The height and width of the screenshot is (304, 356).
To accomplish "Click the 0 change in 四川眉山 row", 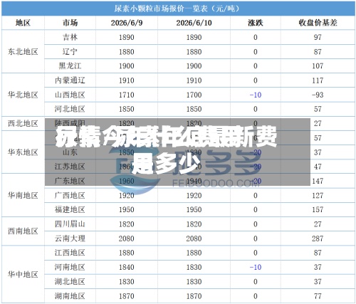I will coord(256,224).
